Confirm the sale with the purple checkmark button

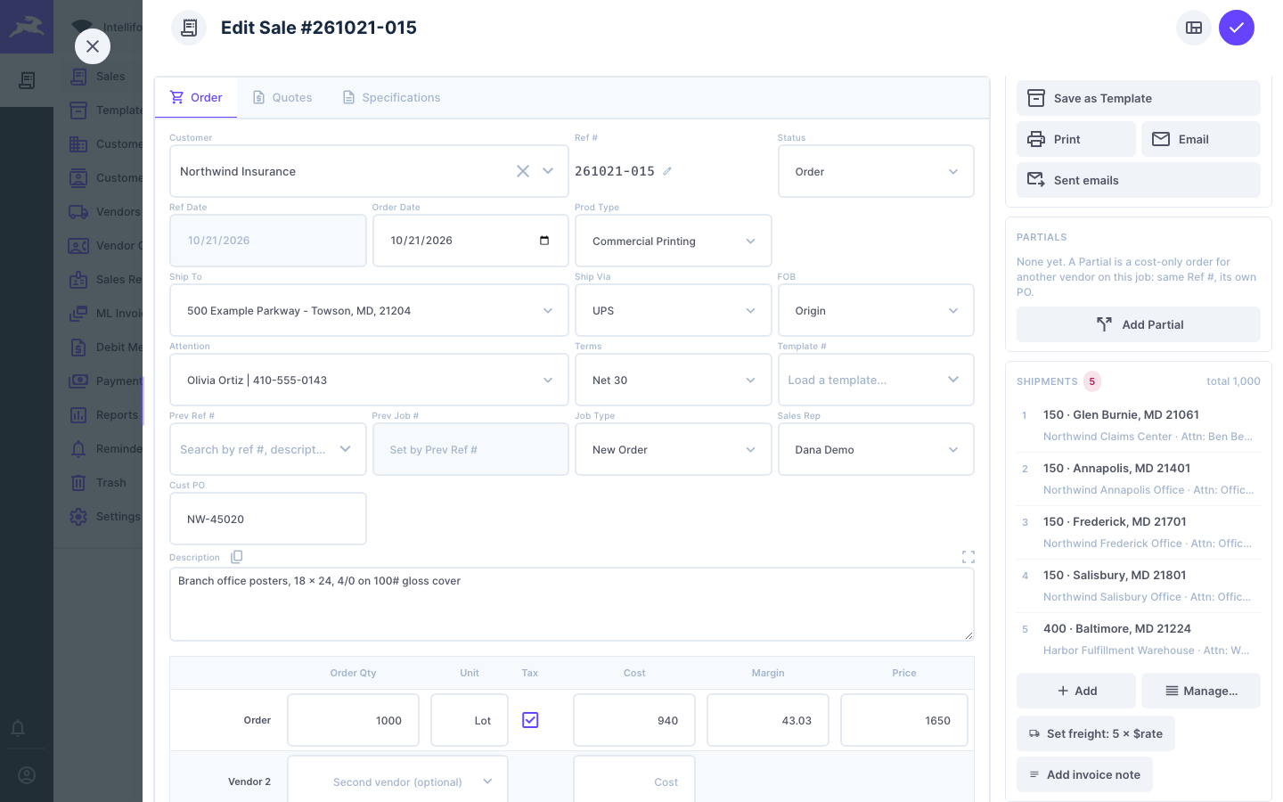tap(1237, 28)
